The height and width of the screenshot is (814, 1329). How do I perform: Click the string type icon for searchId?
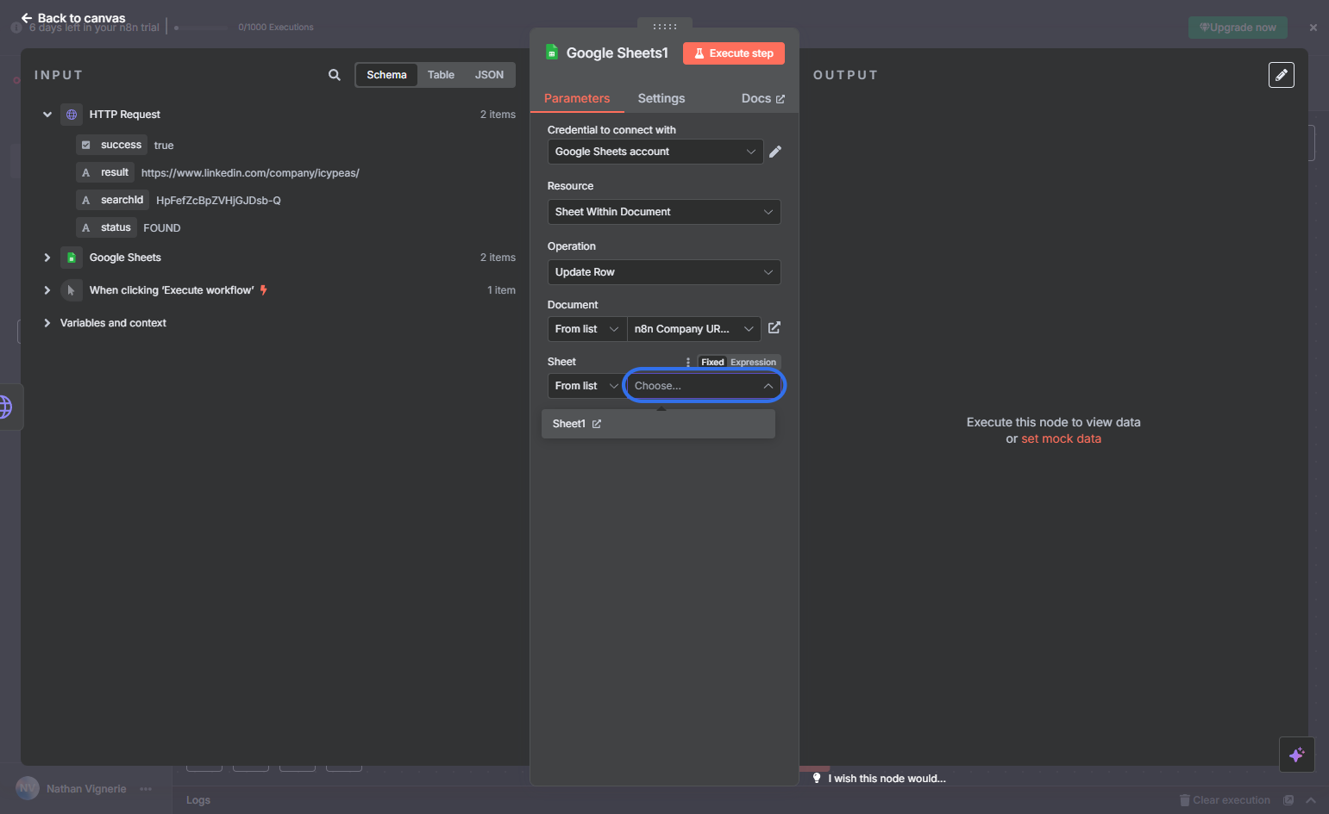[x=85, y=200]
